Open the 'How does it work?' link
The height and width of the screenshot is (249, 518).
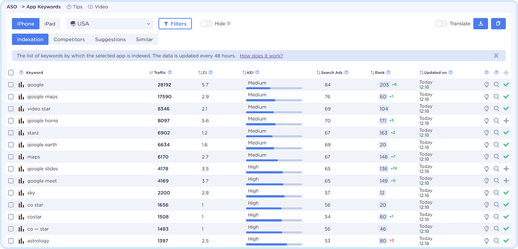tap(261, 56)
